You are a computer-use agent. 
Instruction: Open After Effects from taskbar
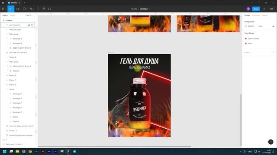pyautogui.click(x=49, y=152)
